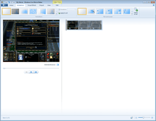Click the Movie Maker app icon in the title bar
The width and height of the screenshot is (156, 121).
pyautogui.click(x=2, y=2)
